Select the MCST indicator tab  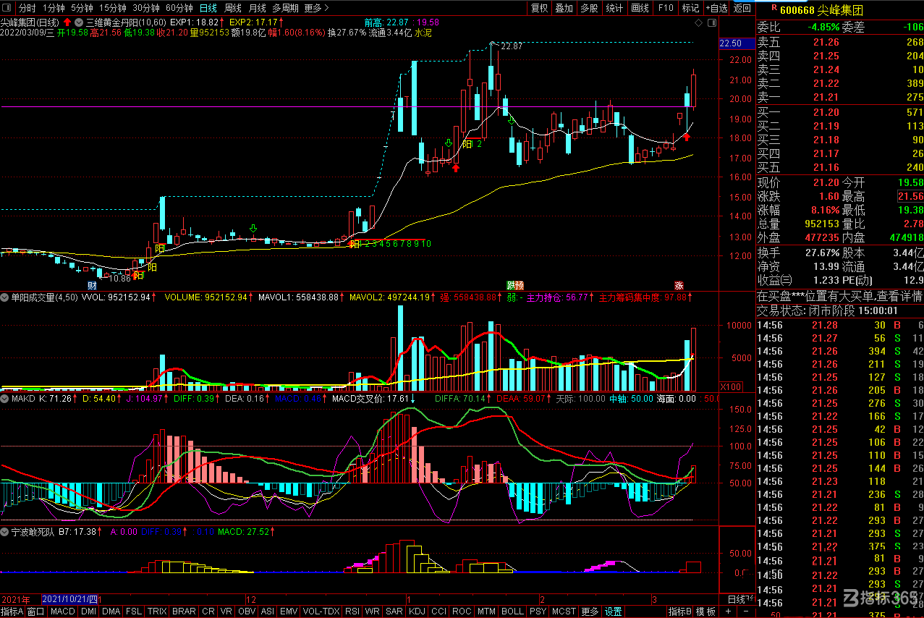pos(564,611)
